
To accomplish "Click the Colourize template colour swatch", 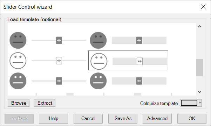I will (x=189, y=103).
